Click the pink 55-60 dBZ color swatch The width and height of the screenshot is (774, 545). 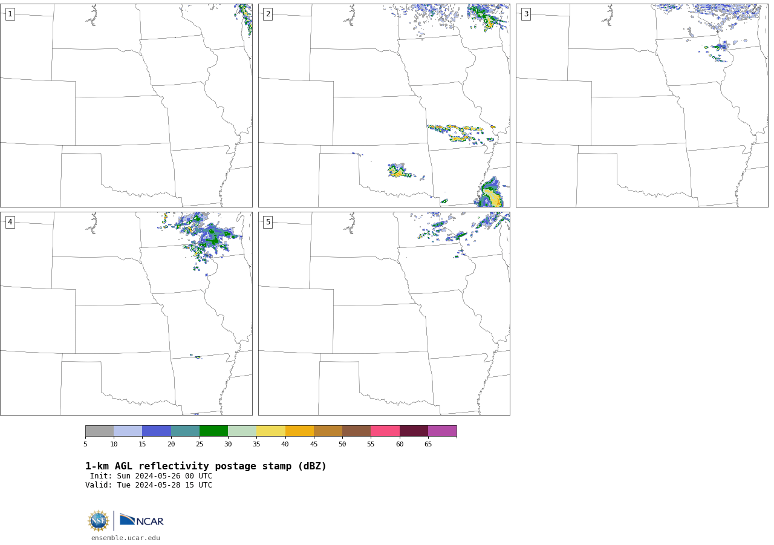click(x=385, y=431)
